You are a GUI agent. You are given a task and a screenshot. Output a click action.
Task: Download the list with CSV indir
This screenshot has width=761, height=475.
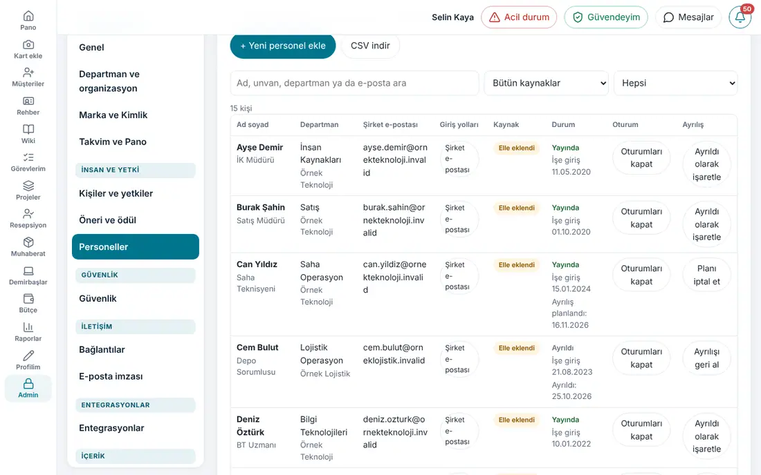pyautogui.click(x=370, y=46)
